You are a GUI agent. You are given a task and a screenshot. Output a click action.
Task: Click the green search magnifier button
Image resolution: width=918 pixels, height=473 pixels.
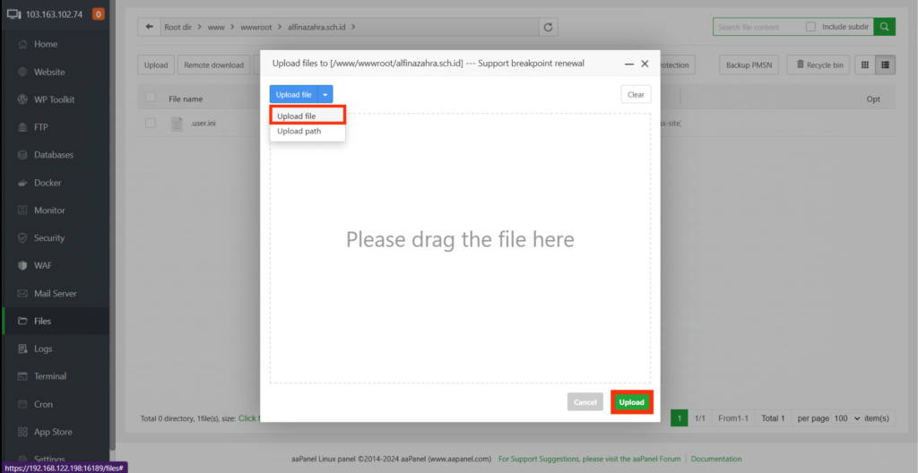pyautogui.click(x=884, y=27)
